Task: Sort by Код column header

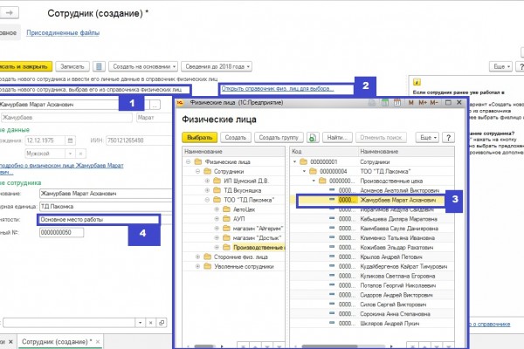Action: [324, 151]
